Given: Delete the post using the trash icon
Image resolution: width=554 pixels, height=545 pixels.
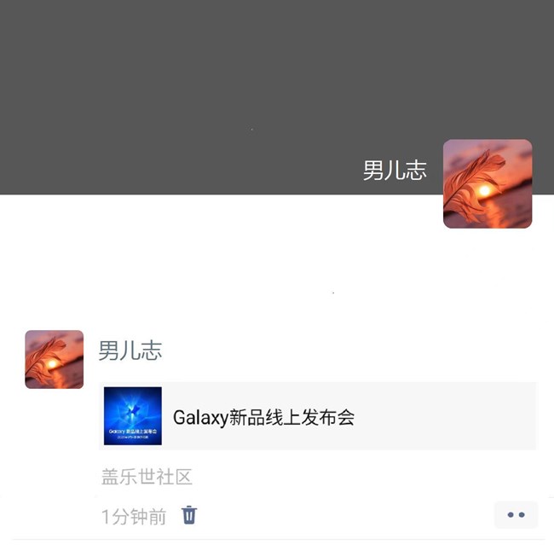Looking at the screenshot, I should click(189, 514).
